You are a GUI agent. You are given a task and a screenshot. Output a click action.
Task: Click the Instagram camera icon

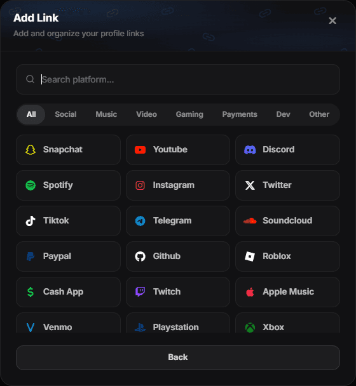click(140, 185)
